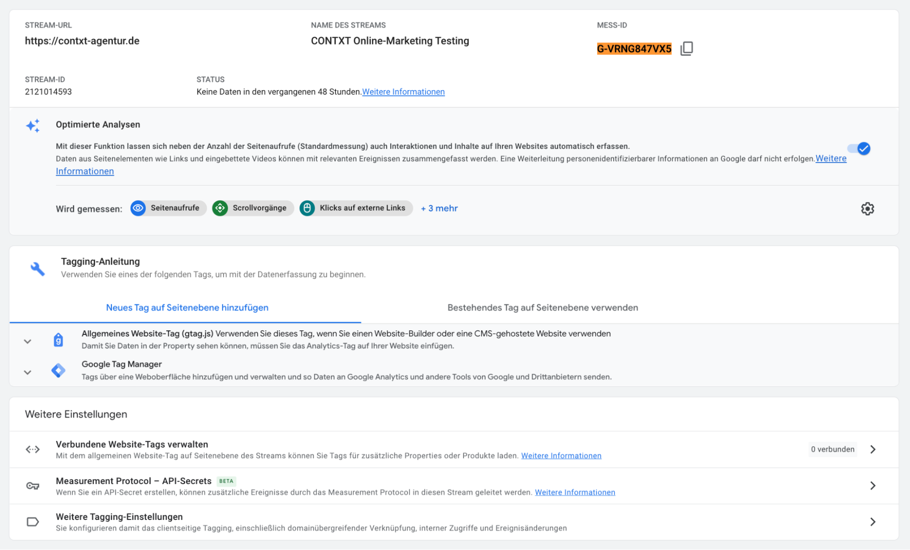Select the Neues Tag auf Seitenebene hinzufügen tab
Viewport: 910px width, 550px height.
pos(187,308)
